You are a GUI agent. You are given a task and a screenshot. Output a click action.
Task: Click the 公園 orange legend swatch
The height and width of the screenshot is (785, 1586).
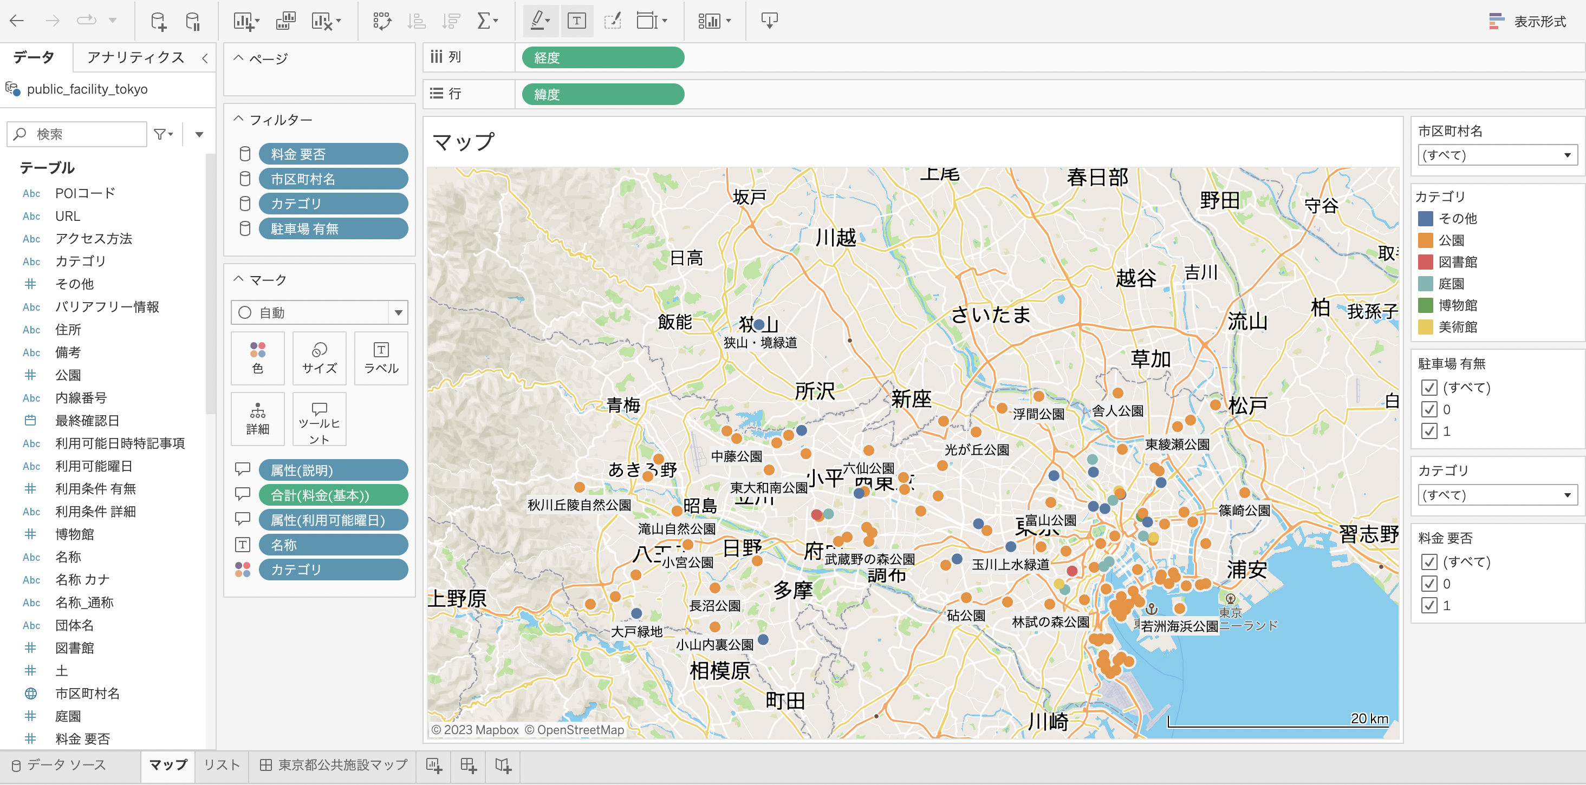[1425, 240]
